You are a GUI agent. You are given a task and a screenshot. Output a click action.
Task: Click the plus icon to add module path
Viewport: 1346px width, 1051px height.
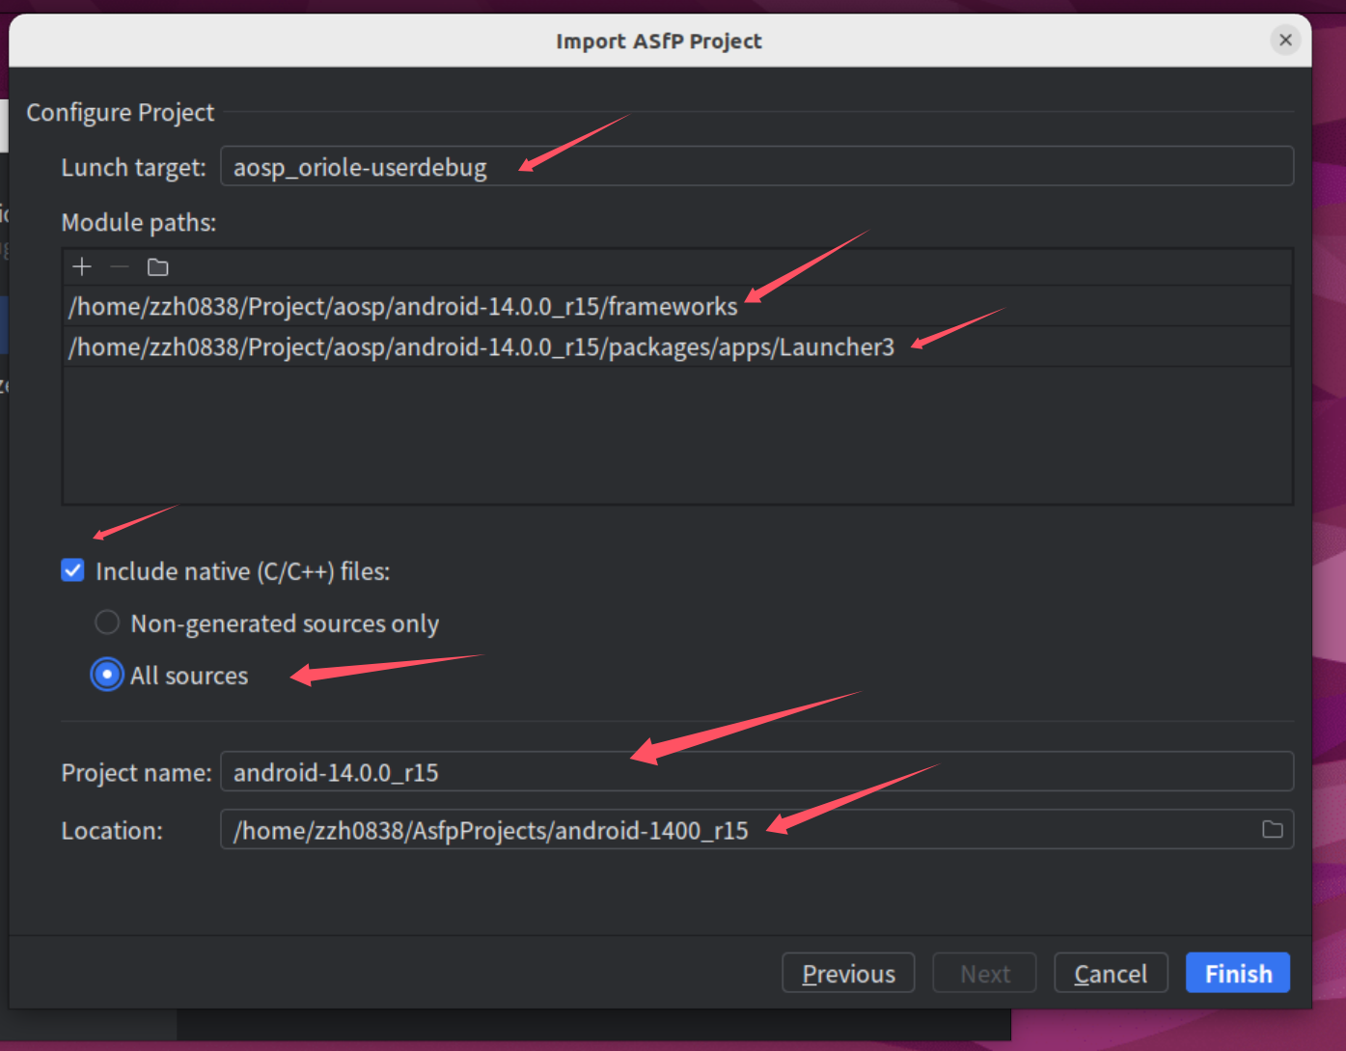(x=82, y=267)
